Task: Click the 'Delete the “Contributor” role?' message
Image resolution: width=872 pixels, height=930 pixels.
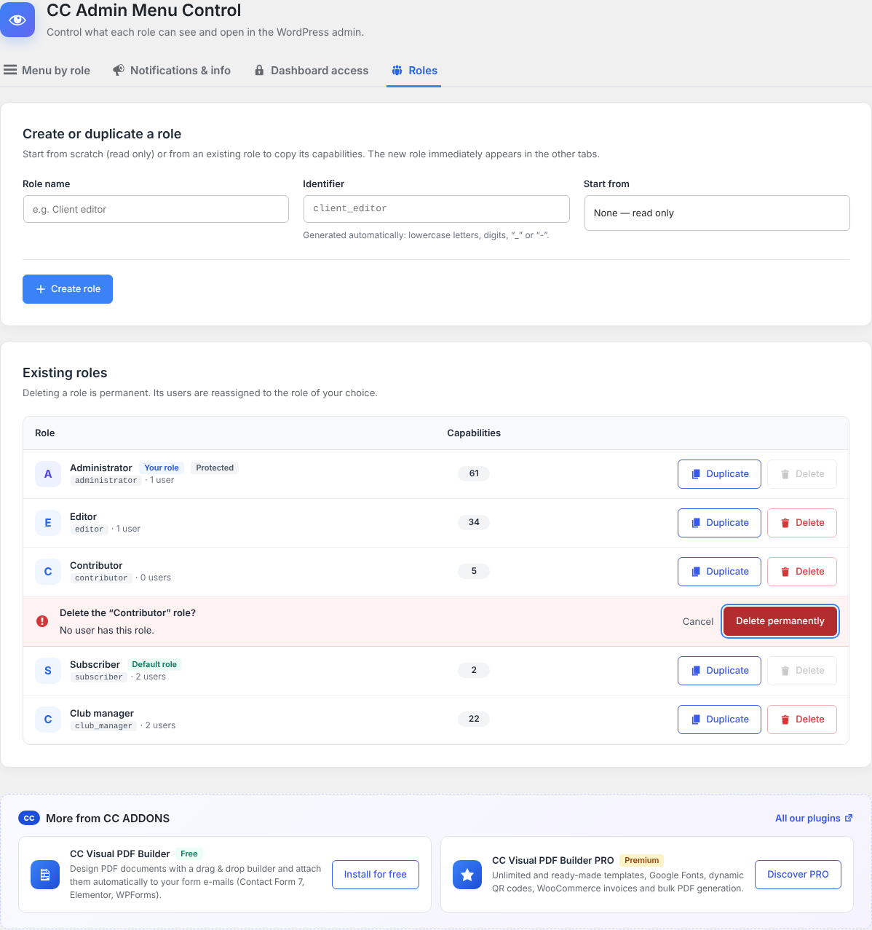Action: 127,613
